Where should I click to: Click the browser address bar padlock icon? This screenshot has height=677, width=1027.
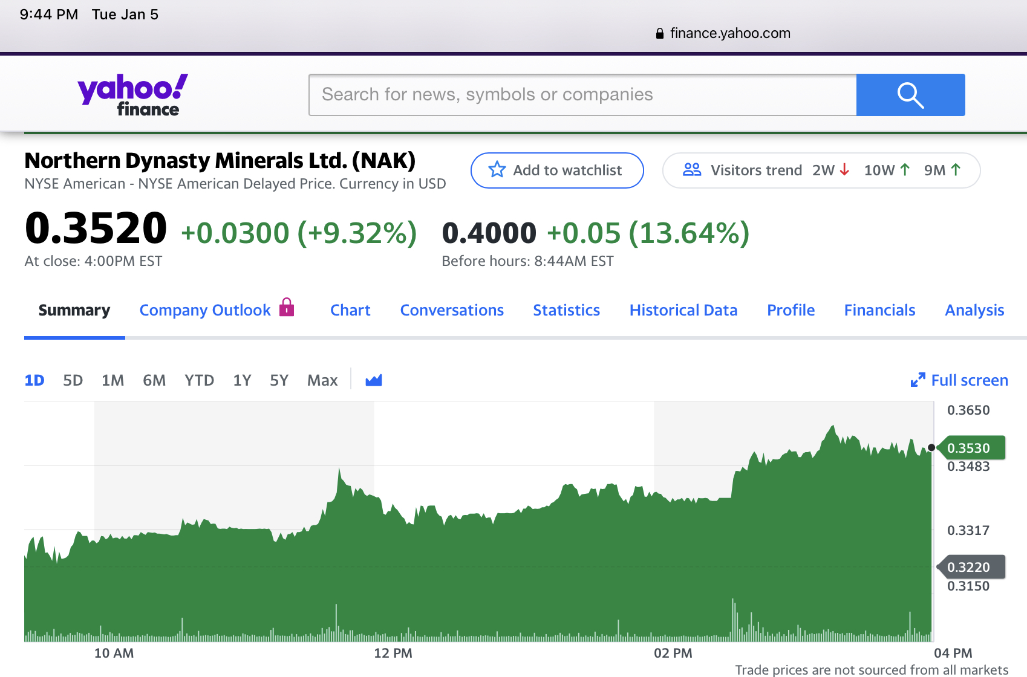(660, 33)
